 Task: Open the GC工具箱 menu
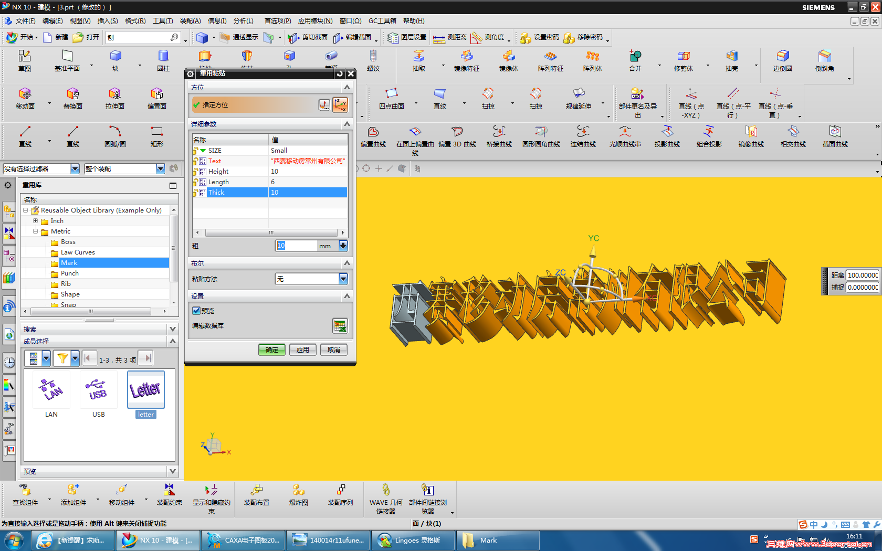pyautogui.click(x=382, y=21)
